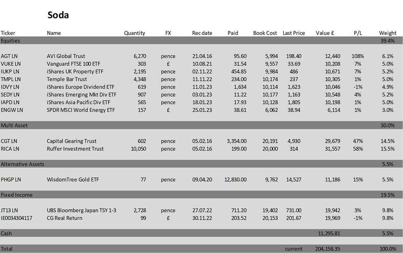Image resolution: width=403 pixels, height=253 pixels.
Task: Click iShares Emerging Mkt Div ETF name
Action: pyautogui.click(x=82, y=95)
